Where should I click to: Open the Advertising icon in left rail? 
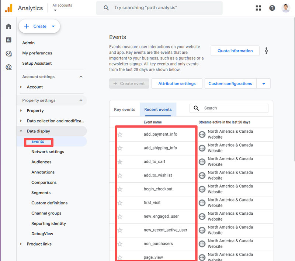tap(8, 67)
